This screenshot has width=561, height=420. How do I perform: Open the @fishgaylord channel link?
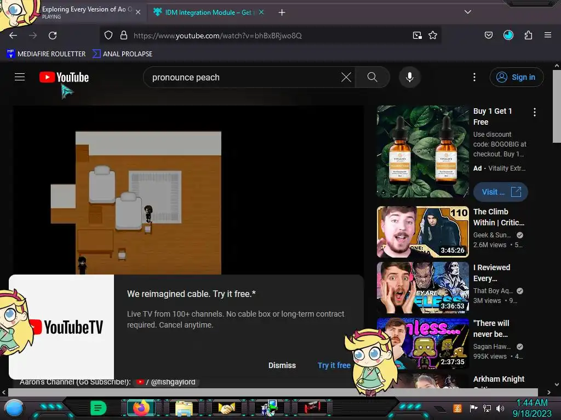click(168, 382)
